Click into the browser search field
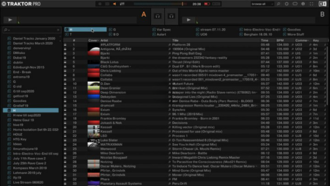This screenshot has width=330, height=186. (32, 30)
